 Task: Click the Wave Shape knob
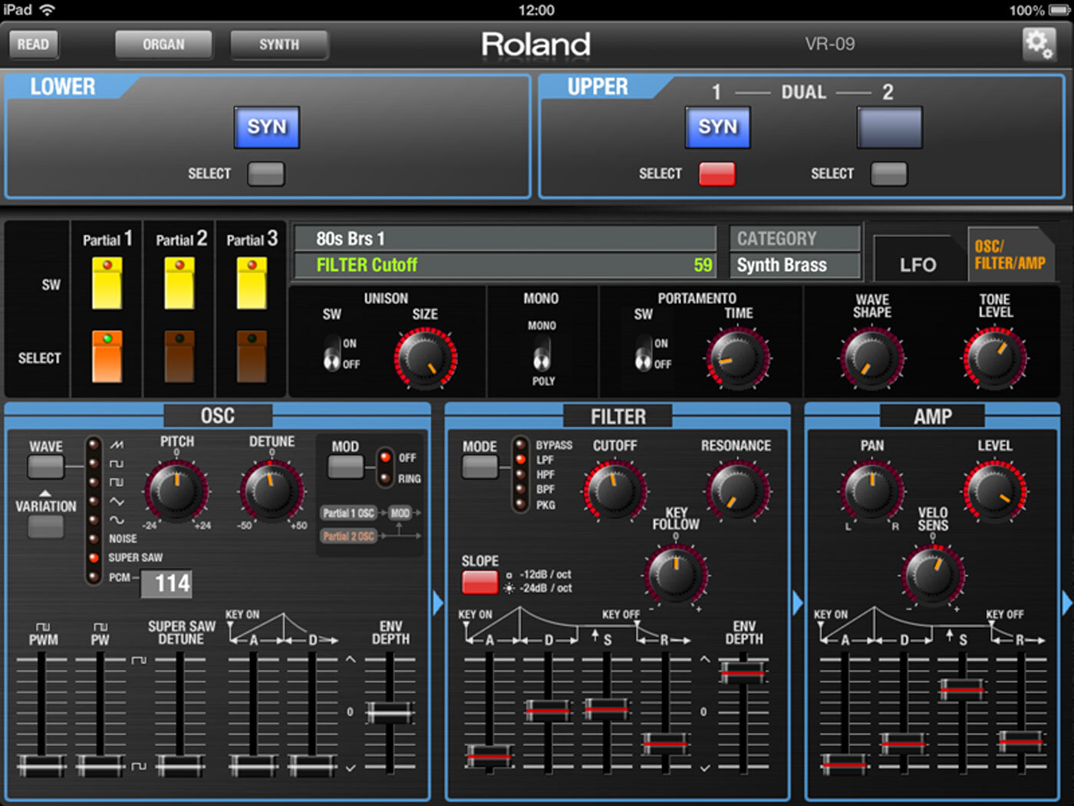click(x=871, y=358)
